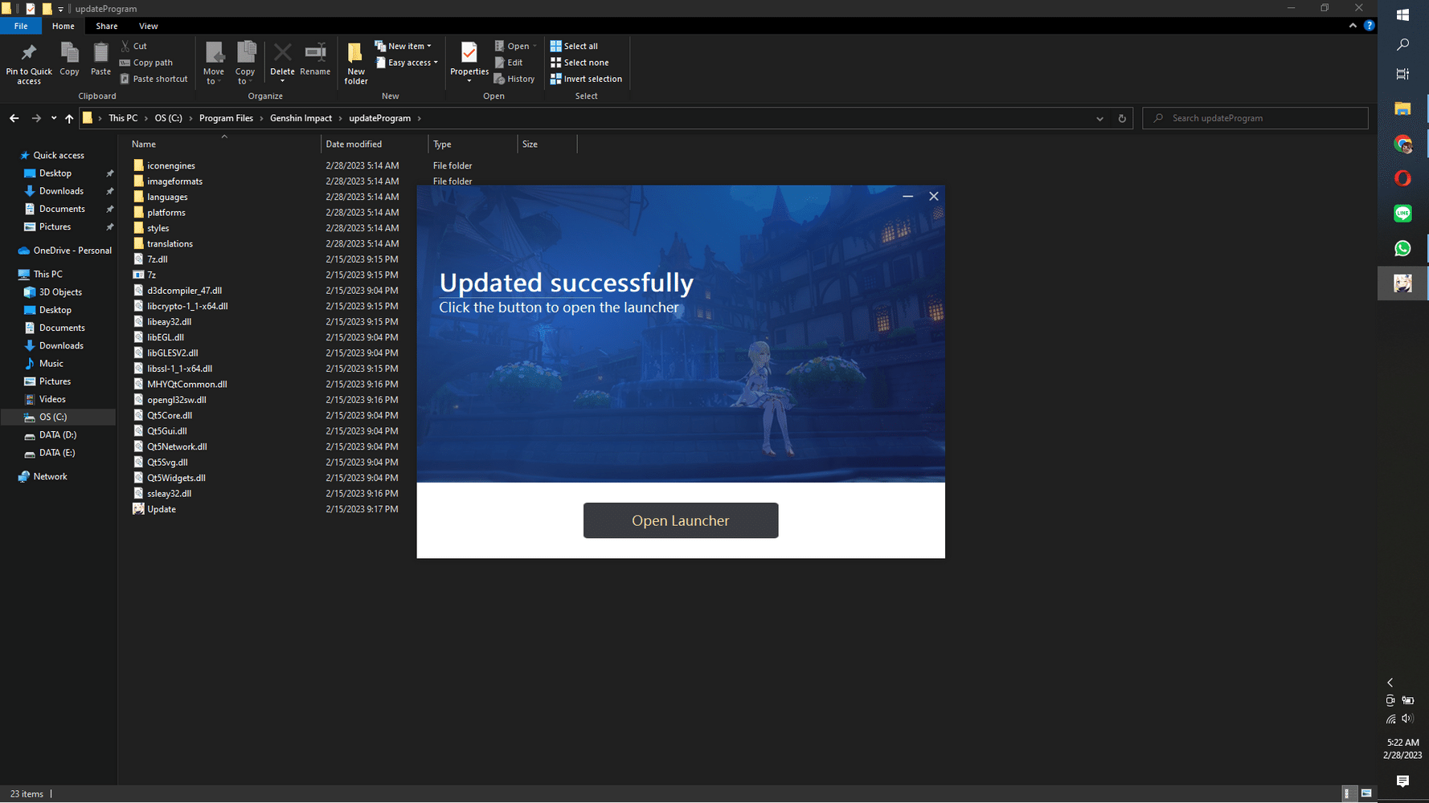The width and height of the screenshot is (1429, 803).
Task: Open Opera browser from taskbar
Action: [x=1402, y=178]
